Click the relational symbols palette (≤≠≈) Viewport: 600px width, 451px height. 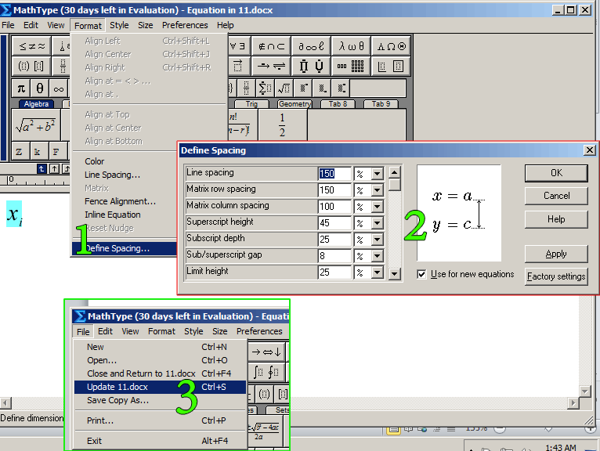coord(32,46)
